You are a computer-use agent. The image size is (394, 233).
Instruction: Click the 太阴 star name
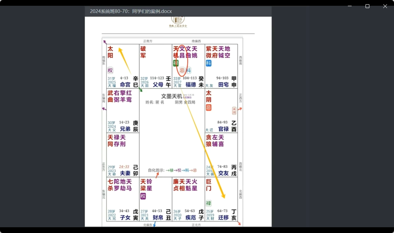coord(209,97)
